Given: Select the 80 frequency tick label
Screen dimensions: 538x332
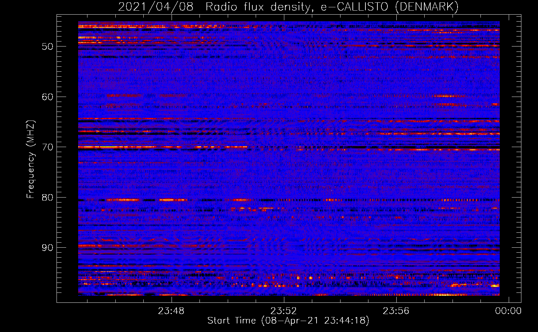Looking at the screenshot, I should click(48, 198).
